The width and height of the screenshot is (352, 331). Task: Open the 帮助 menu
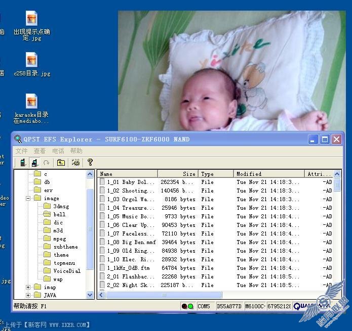coord(76,151)
